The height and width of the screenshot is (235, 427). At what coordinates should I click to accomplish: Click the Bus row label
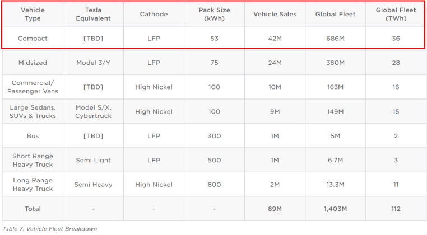coord(33,136)
